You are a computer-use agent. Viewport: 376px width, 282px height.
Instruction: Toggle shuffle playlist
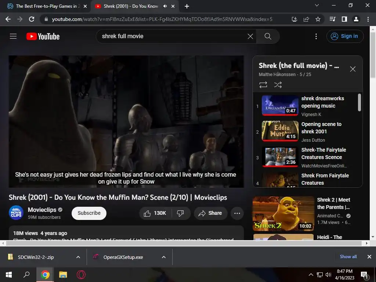tap(278, 85)
